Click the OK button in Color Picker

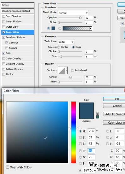tap(114, 99)
